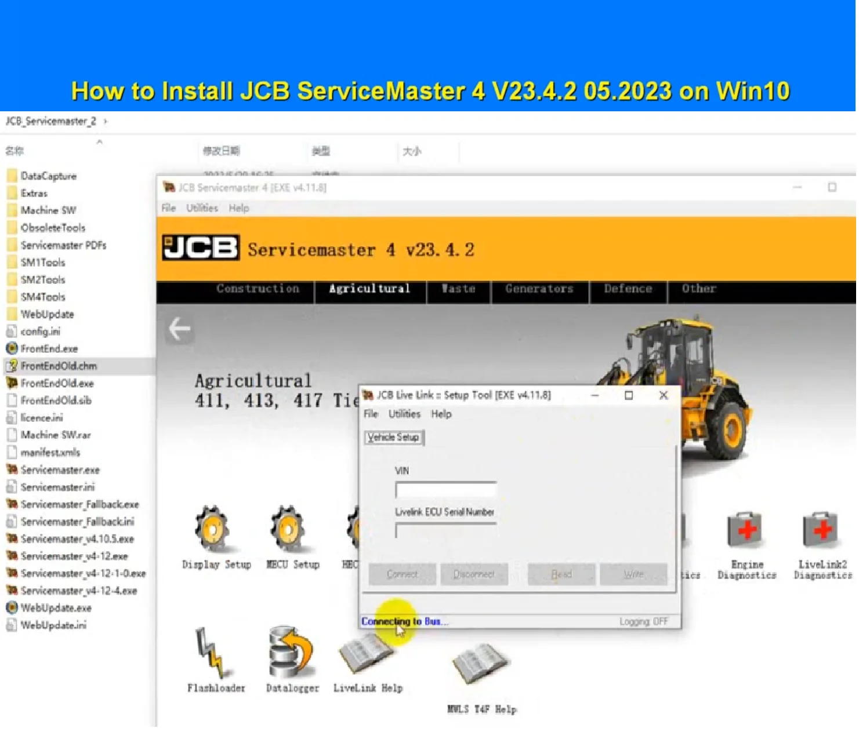The image size is (859, 739).
Task: Select the Machine SW folder icon
Action: (x=12, y=211)
